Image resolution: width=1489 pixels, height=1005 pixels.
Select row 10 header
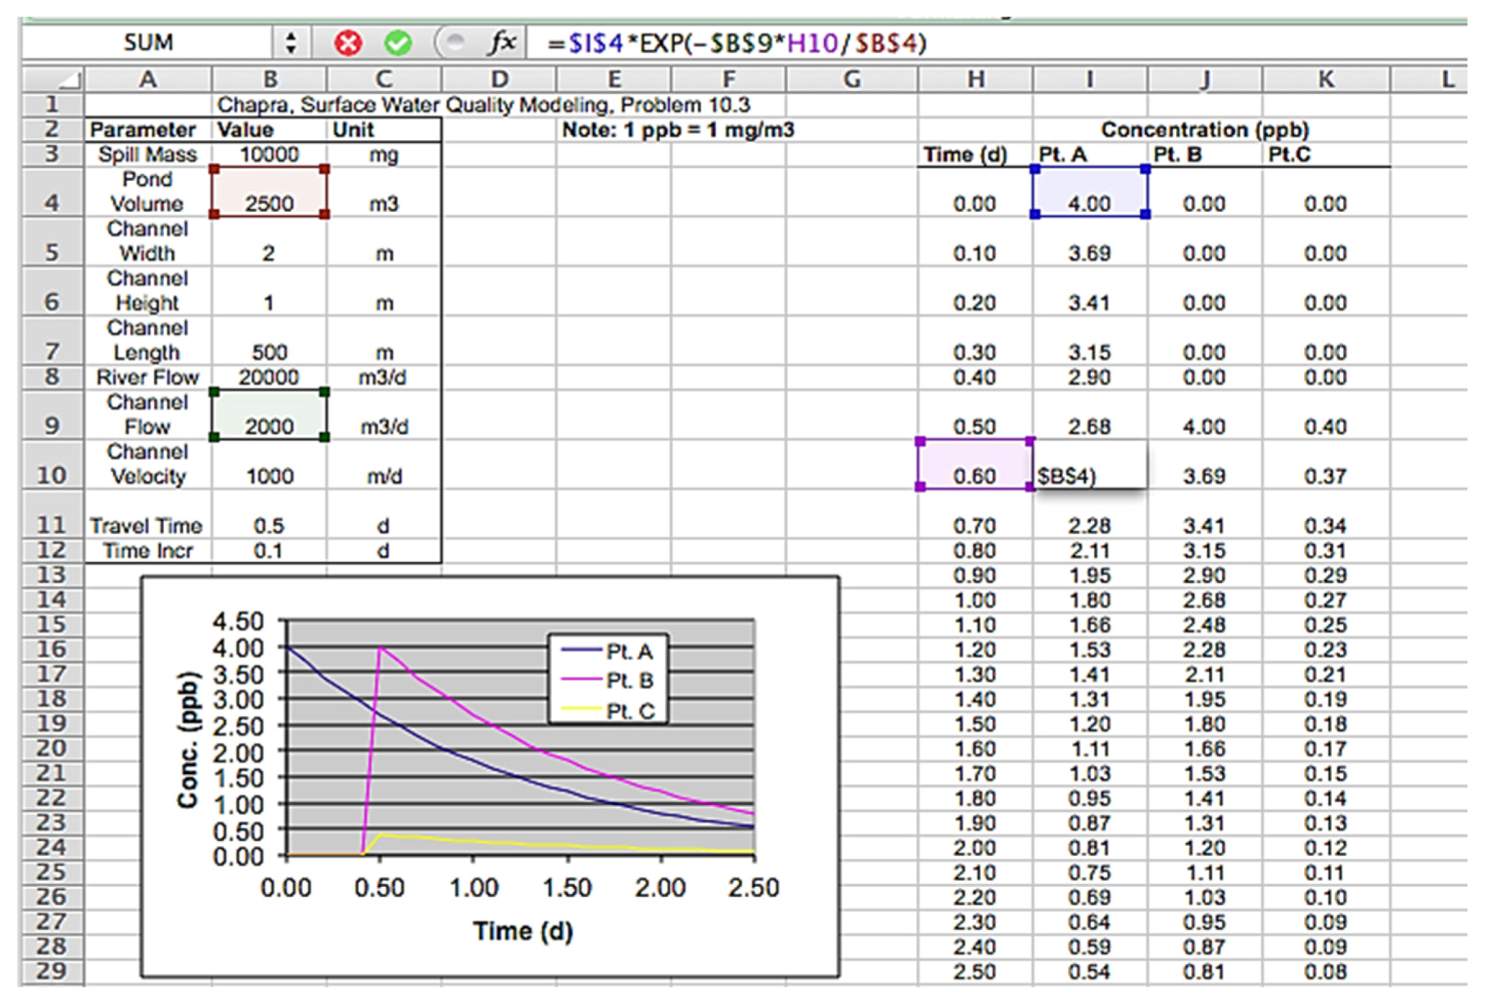click(x=51, y=474)
